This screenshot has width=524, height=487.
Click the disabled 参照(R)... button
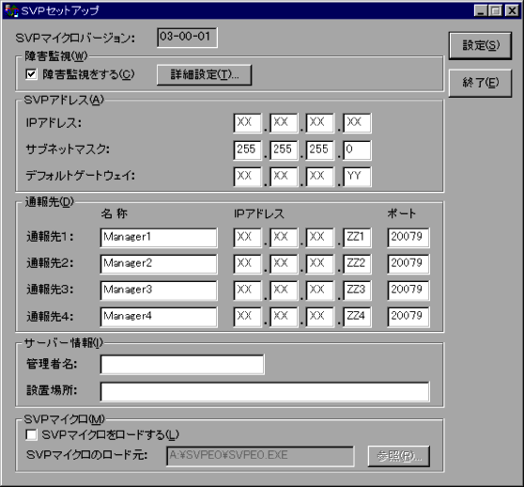[x=399, y=456]
